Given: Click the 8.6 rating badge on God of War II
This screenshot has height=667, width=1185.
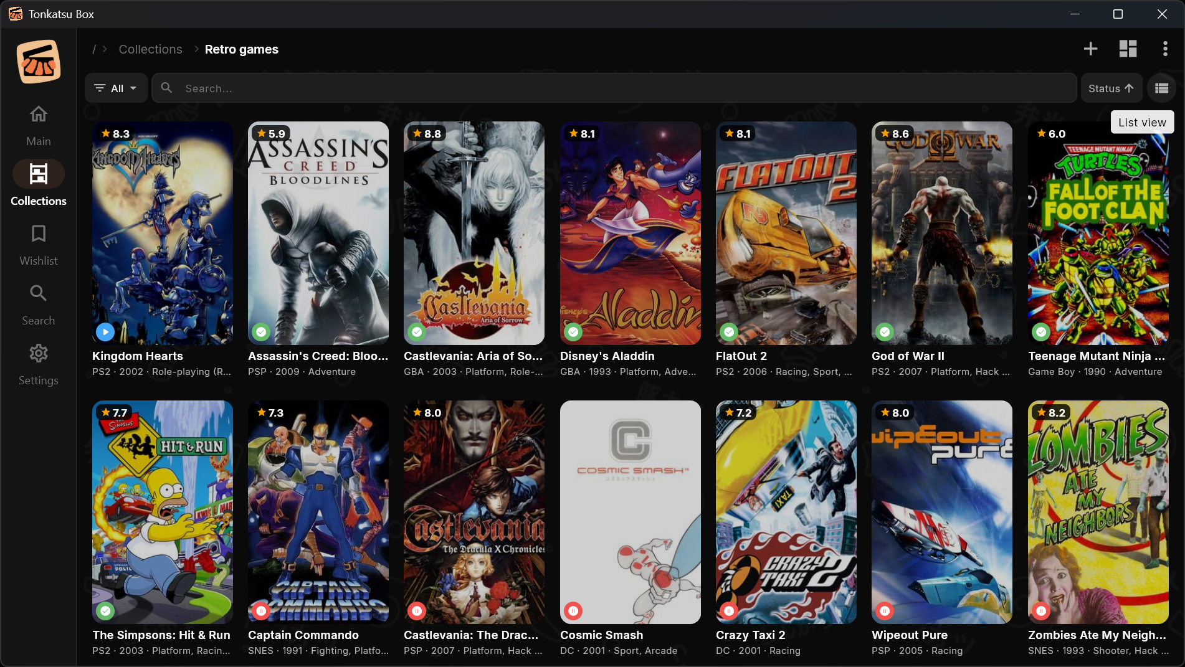Looking at the screenshot, I should tap(895, 133).
